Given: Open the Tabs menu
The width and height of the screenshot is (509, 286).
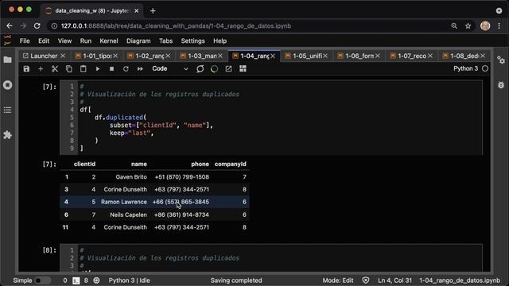Looking at the screenshot, I should (166, 41).
